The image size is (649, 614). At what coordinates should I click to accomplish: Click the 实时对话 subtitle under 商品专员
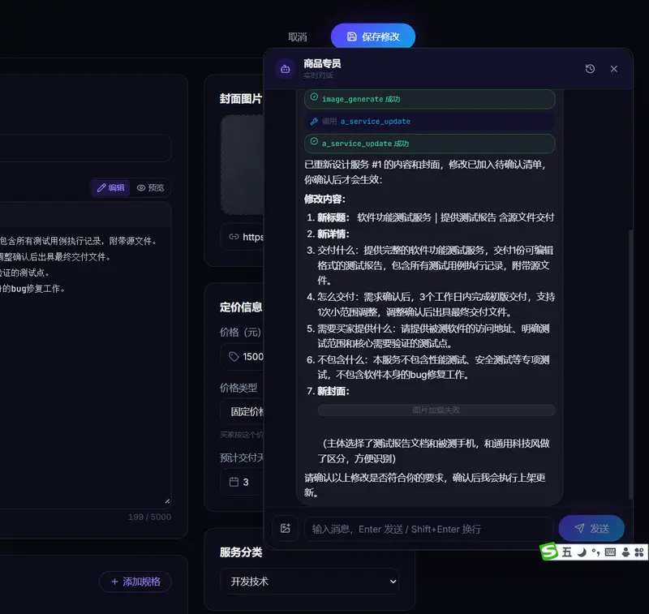[318, 75]
